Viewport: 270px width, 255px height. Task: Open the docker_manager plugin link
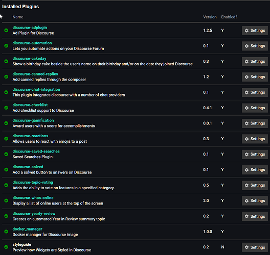click(28, 229)
